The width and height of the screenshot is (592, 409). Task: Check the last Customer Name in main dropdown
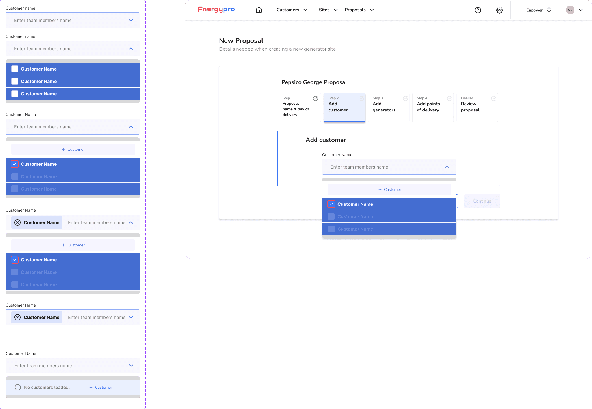click(x=331, y=229)
